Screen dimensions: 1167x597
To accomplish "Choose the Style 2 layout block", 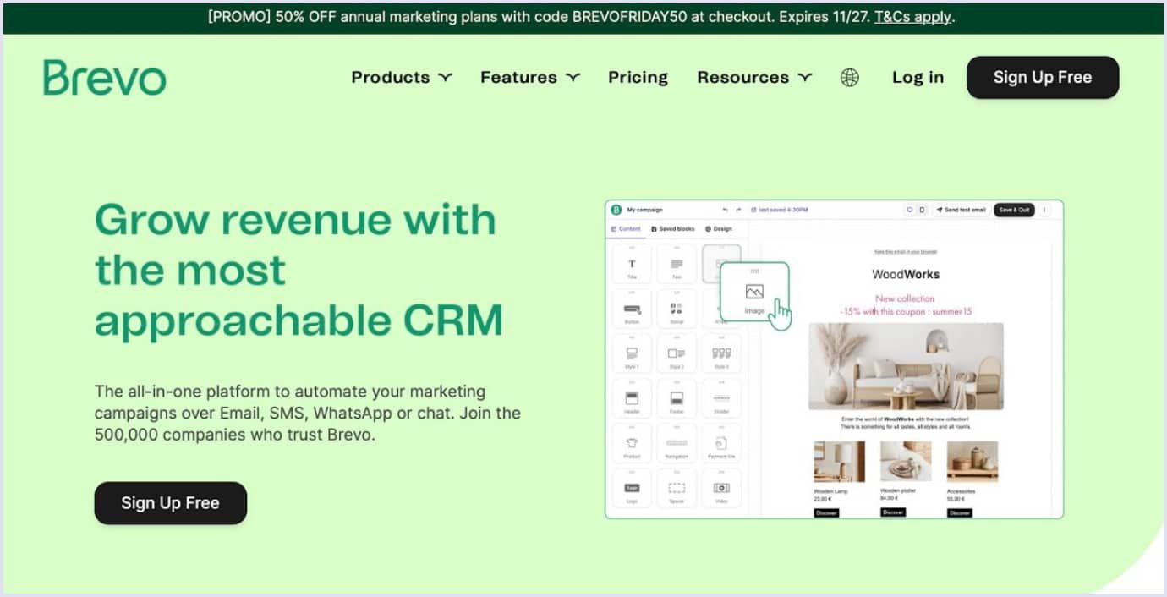I will (x=677, y=354).
